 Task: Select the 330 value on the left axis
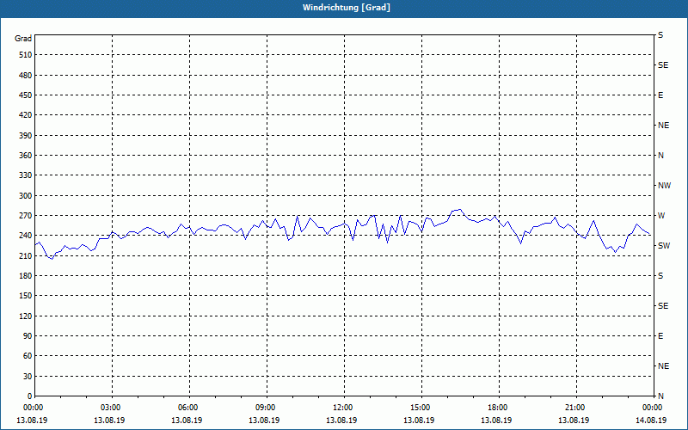[26, 175]
